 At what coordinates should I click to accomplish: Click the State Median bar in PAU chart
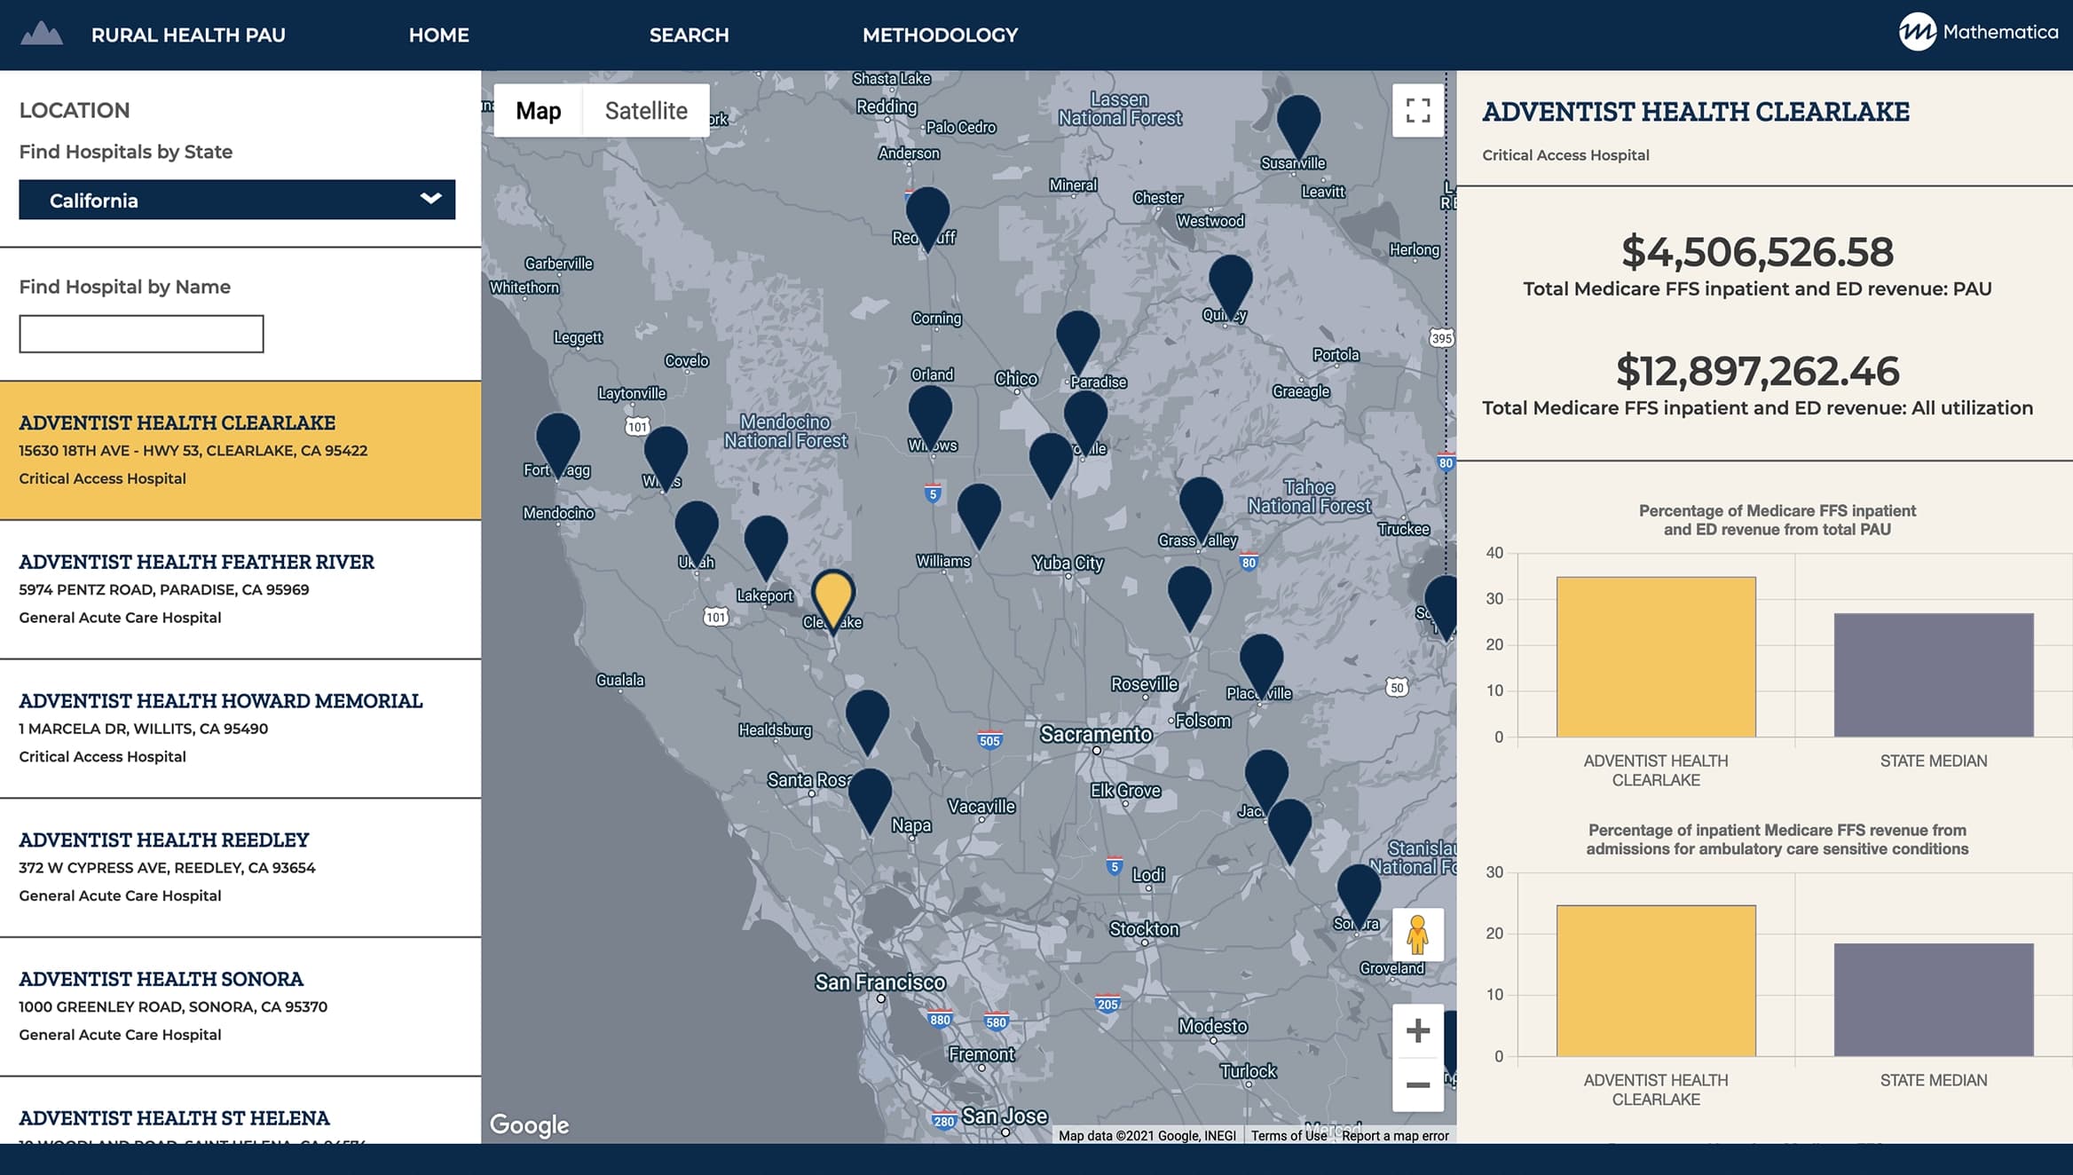coord(1934,674)
